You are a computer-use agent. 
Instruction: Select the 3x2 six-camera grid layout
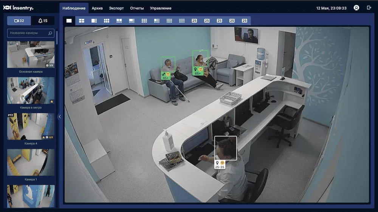107,21
